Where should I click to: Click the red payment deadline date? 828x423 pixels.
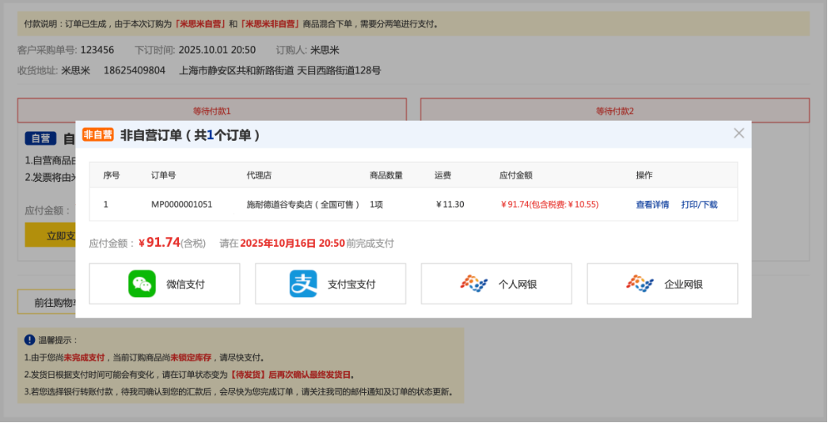pos(292,244)
